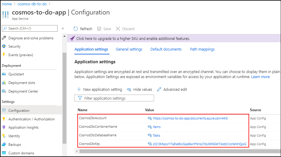Toggle Hide values for application settings
Image resolution: width=281 pixels, height=157 pixels.
click(x=140, y=89)
